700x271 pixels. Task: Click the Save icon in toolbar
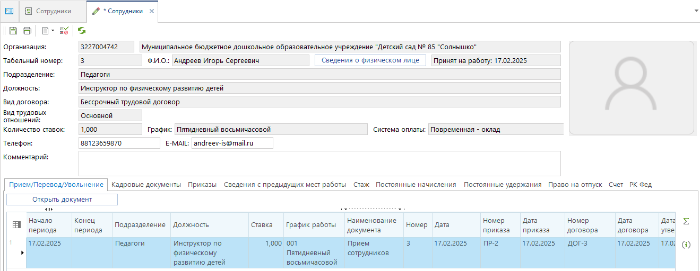[13, 31]
